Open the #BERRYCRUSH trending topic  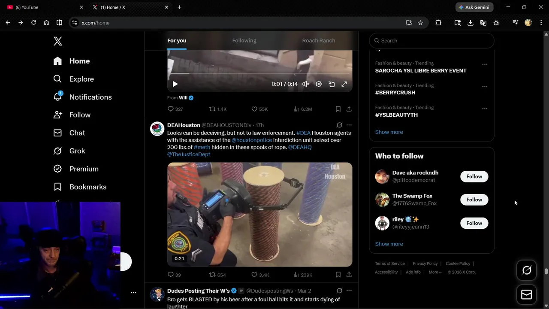395,92
